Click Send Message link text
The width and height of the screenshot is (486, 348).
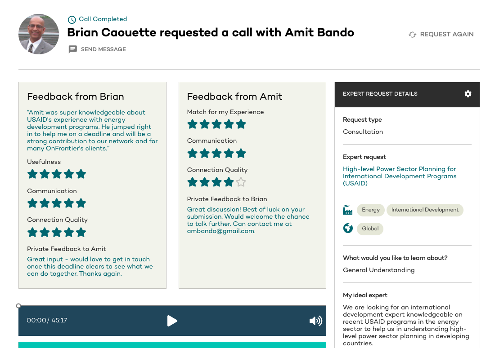103,49
